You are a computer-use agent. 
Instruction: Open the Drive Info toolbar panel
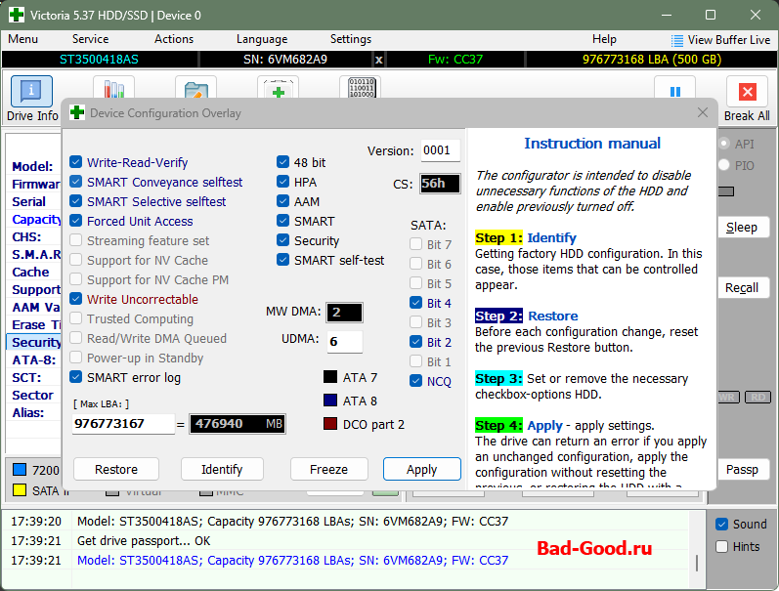point(32,90)
